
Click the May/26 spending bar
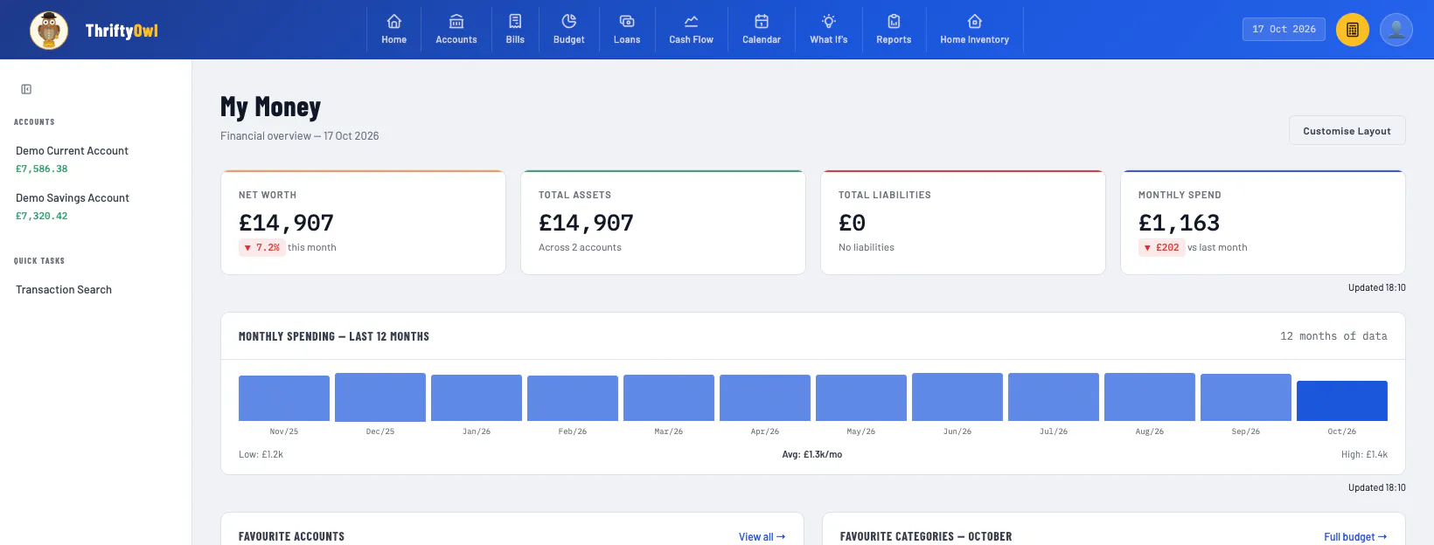pyautogui.click(x=861, y=398)
